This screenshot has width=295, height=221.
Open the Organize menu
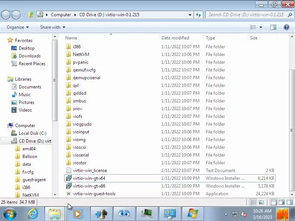(x=18, y=27)
